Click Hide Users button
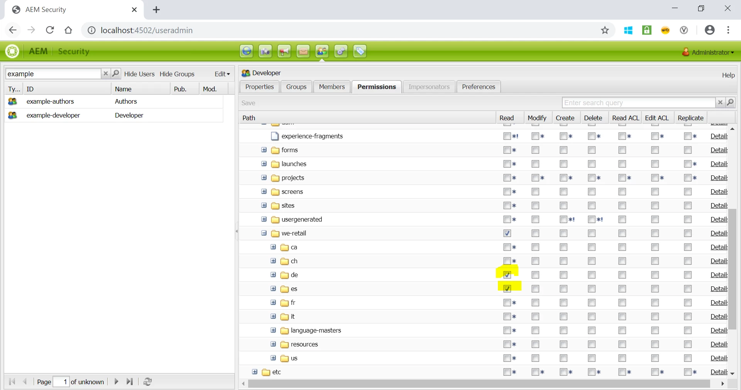 tap(139, 74)
